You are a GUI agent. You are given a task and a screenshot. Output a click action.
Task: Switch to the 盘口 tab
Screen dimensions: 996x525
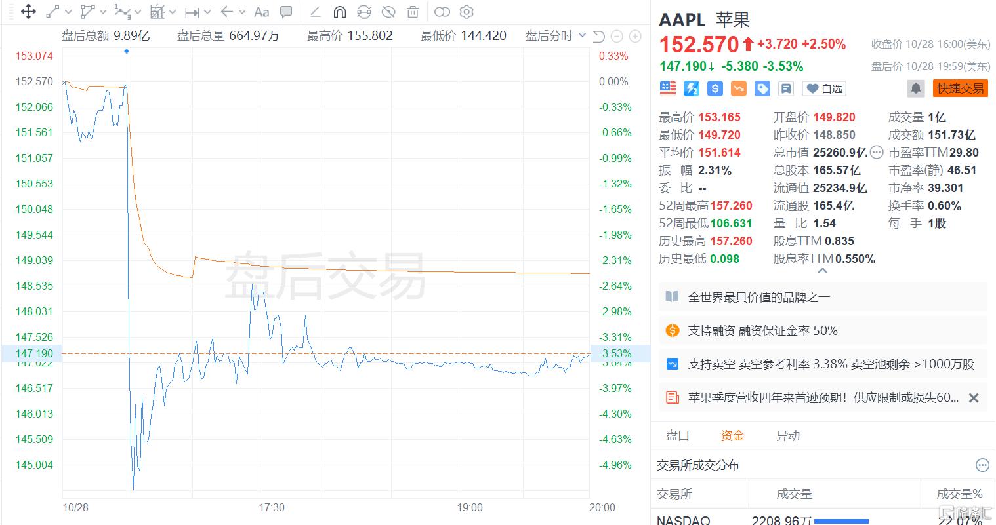[678, 435]
